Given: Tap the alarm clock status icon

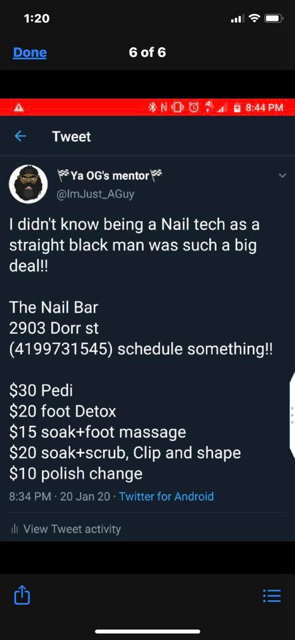Looking at the screenshot, I should [194, 108].
